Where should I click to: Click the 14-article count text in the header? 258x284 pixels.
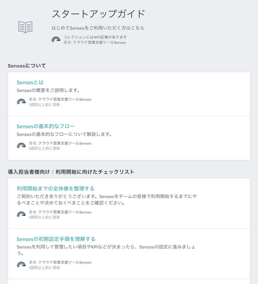pos(95,37)
